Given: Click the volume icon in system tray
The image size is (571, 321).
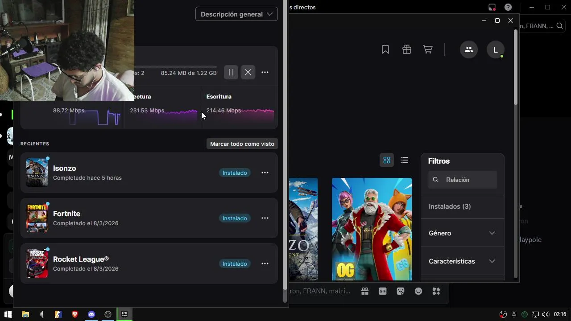Looking at the screenshot, I should click(x=545, y=314).
